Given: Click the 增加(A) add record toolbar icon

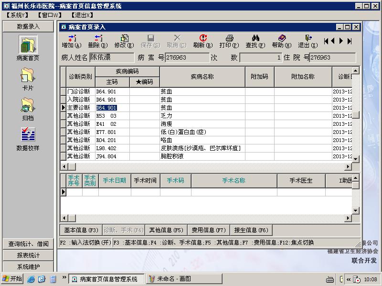Looking at the screenshot, I should [x=72, y=41].
